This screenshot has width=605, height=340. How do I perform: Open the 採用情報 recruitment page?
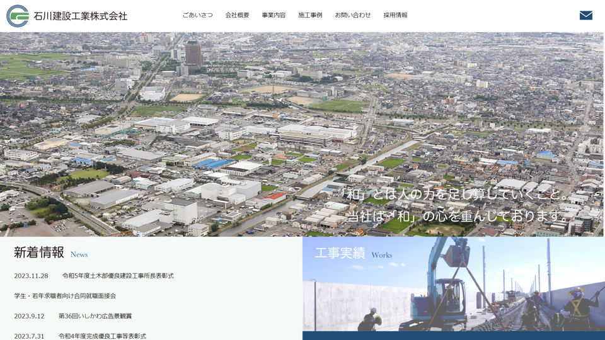[395, 15]
